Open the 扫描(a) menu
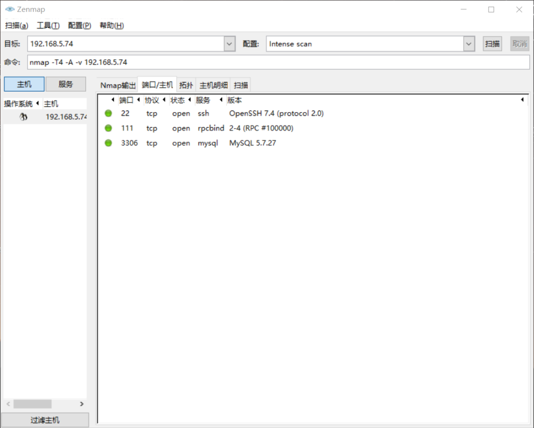Screen dimensions: 534x428 17,26
